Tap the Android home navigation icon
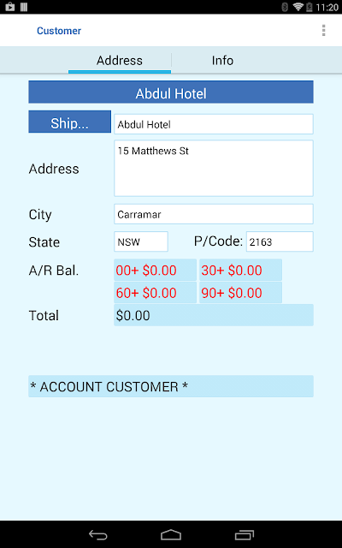 (x=171, y=534)
